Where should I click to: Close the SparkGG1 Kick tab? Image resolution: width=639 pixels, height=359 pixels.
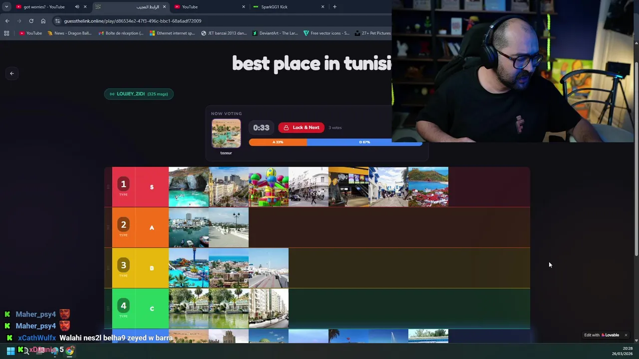point(322,7)
